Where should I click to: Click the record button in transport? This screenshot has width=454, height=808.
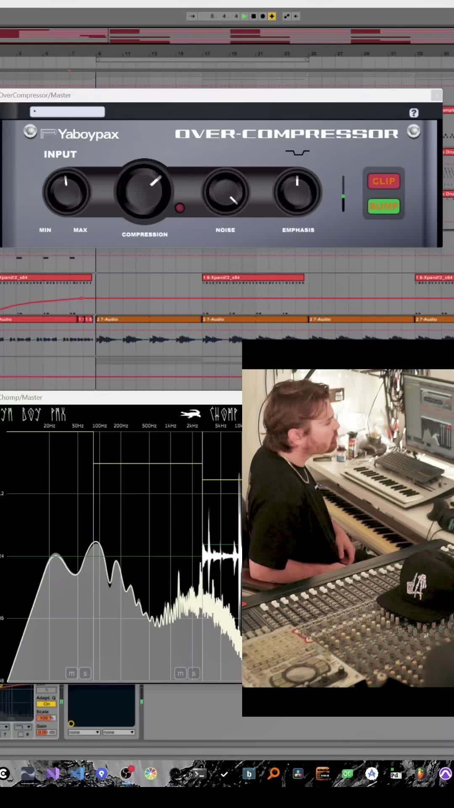[x=263, y=16]
